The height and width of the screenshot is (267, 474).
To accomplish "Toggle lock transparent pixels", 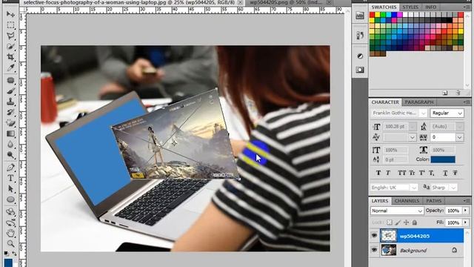I will (390, 222).
